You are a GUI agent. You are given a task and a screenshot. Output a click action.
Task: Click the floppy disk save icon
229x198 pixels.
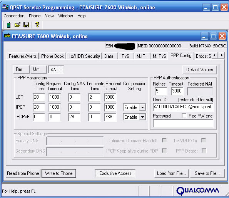(26, 25)
